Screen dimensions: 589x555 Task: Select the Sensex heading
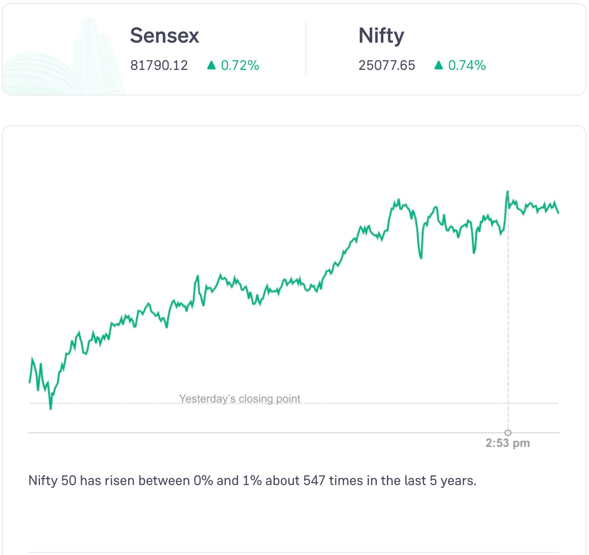(165, 36)
